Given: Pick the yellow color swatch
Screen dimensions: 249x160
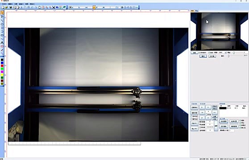Looking at the screenshot, I should click(x=2, y=75).
